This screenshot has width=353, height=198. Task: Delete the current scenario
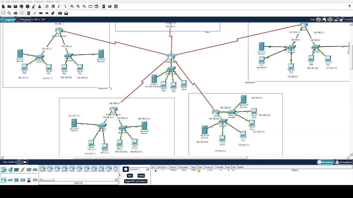tap(141, 176)
